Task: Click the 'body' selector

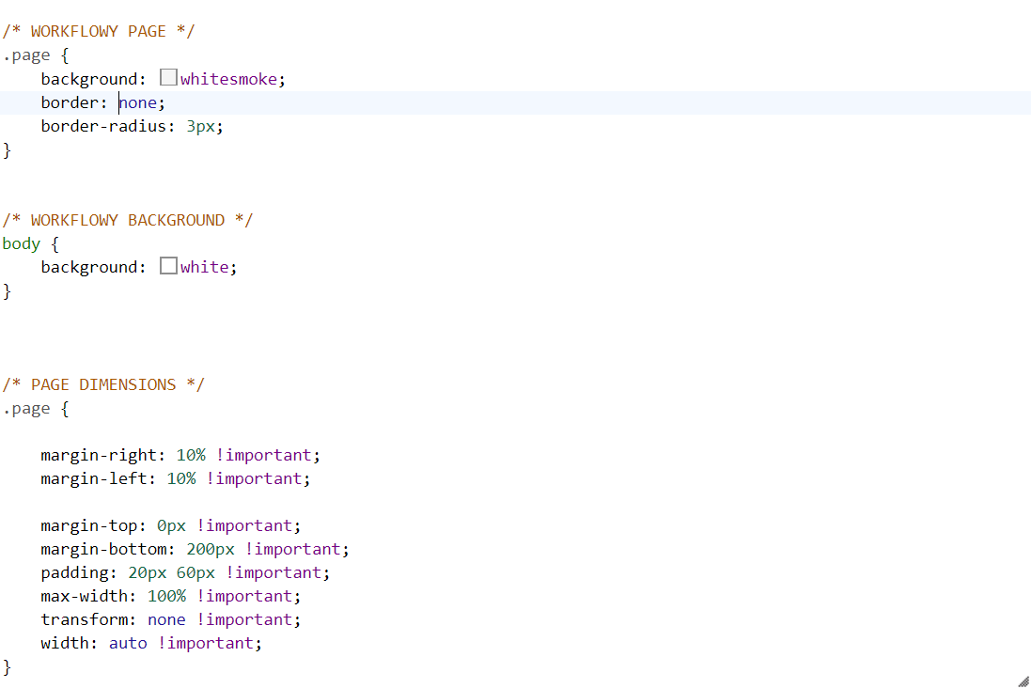Action: (21, 244)
